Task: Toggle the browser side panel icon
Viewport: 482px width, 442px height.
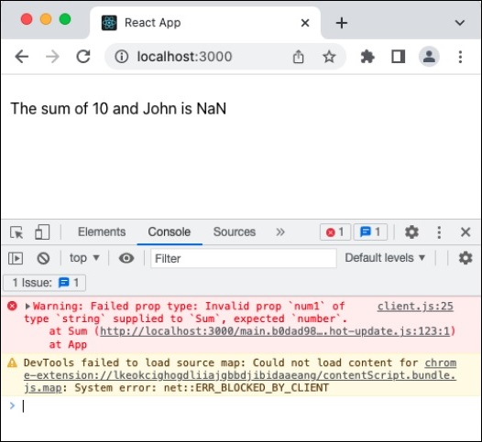Action: coord(398,57)
